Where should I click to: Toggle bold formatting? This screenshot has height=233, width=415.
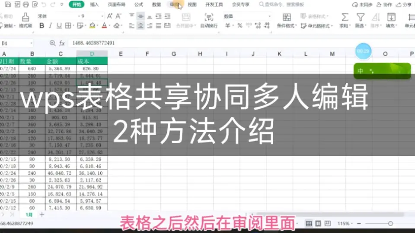coord(42,25)
